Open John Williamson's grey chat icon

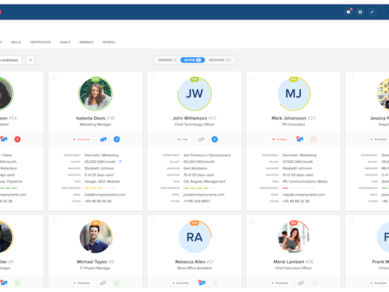click(x=201, y=140)
